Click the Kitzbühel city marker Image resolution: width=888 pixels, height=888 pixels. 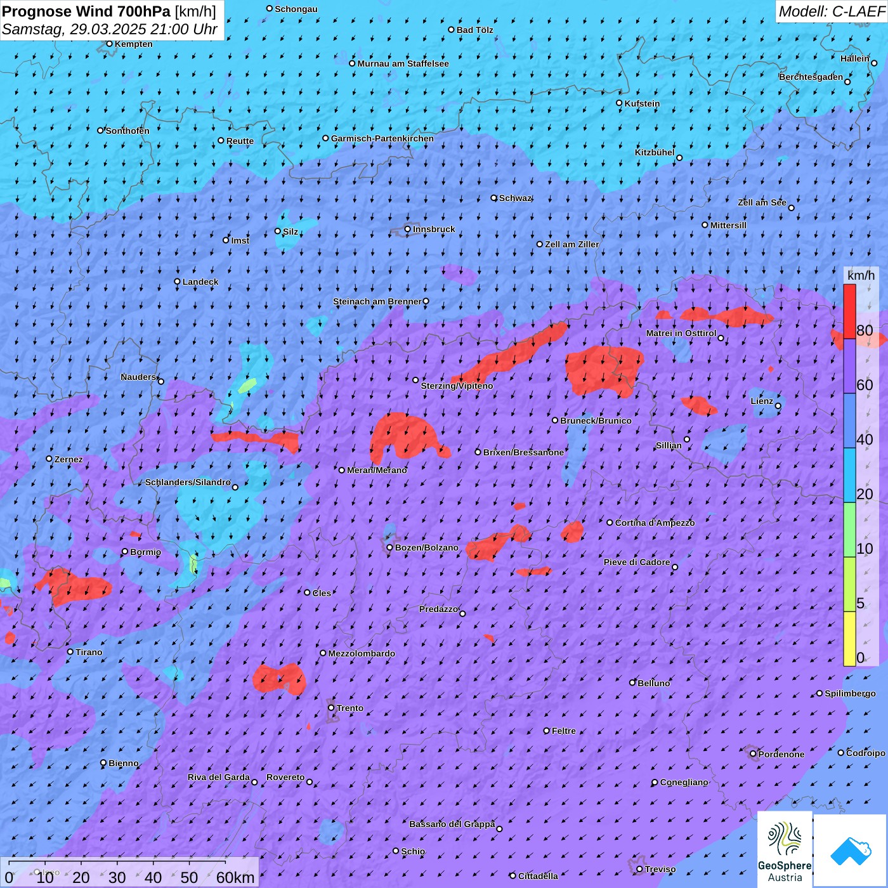(679, 158)
